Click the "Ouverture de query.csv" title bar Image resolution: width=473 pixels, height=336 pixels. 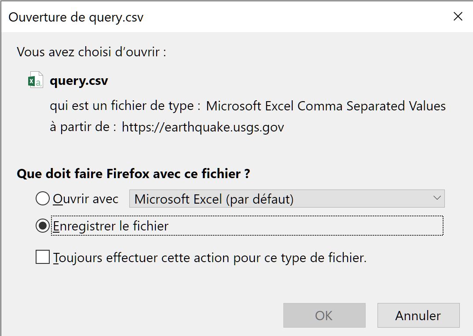pos(176,17)
